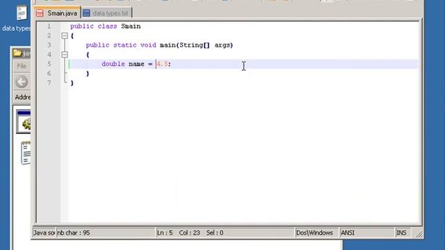This screenshot has height=250, width=445.
Task: Select the notepad document icon in the folder window
Action: pyautogui.click(x=26, y=153)
